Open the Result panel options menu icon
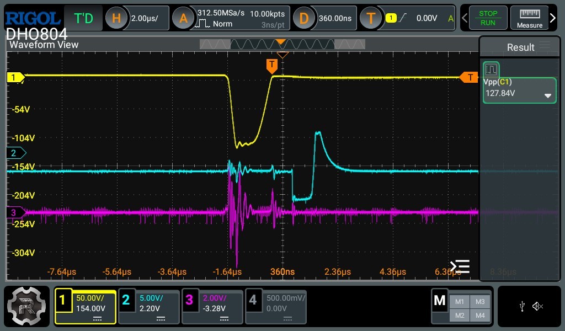The height and width of the screenshot is (331, 565). click(x=545, y=45)
